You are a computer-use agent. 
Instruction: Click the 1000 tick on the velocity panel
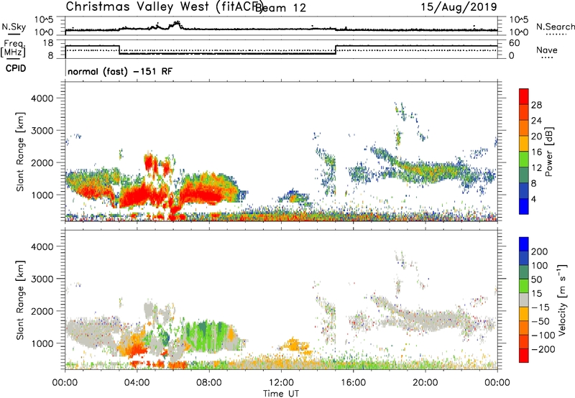point(42,343)
